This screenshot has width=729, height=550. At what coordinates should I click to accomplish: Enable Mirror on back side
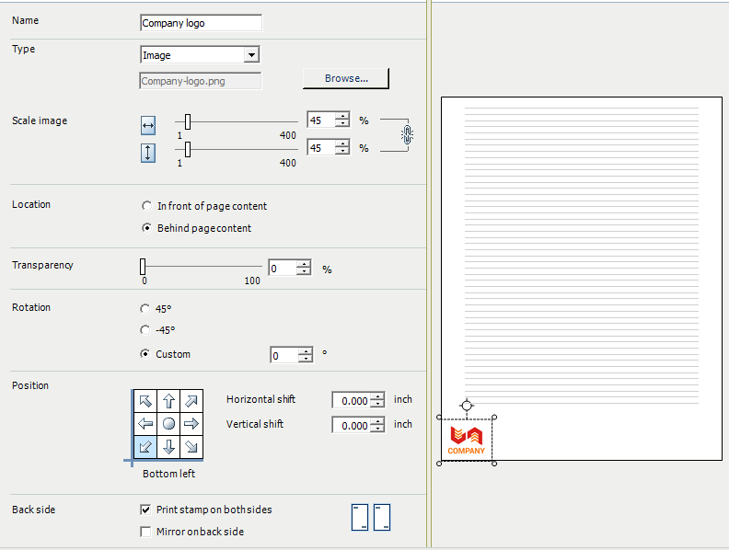145,532
